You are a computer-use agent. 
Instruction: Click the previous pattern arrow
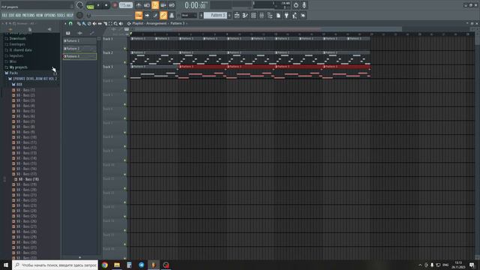coord(201,15)
